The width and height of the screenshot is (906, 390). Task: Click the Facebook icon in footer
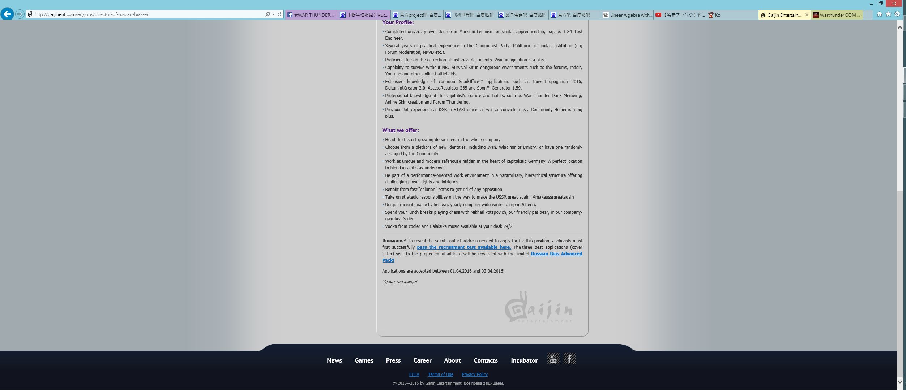coord(569,359)
